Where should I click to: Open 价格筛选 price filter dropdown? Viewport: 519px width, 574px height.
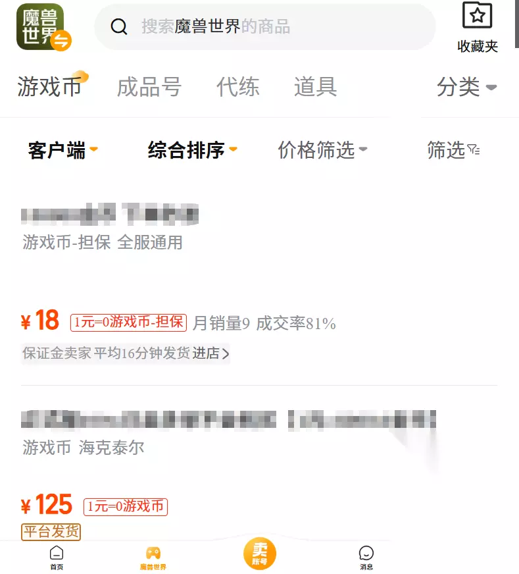(322, 150)
